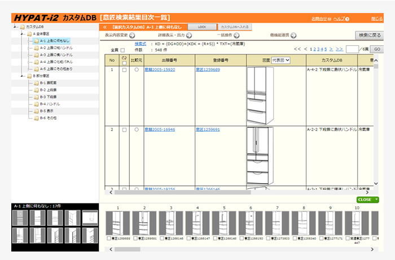Viewport: 395px width, 260px height.
Task: Tick the checkbox under thumbnail 1 (1259689)
Action: 109,239
